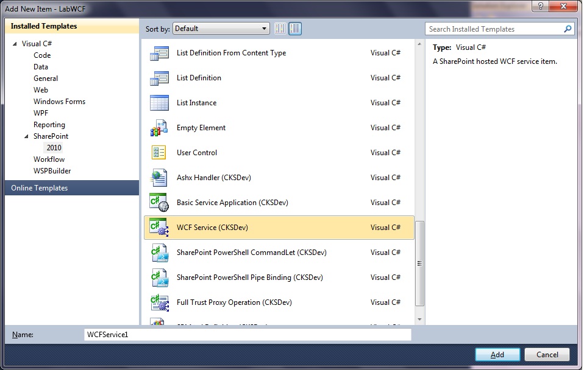Click the SharePoint PowerShell CommandLet icon

coord(159,253)
